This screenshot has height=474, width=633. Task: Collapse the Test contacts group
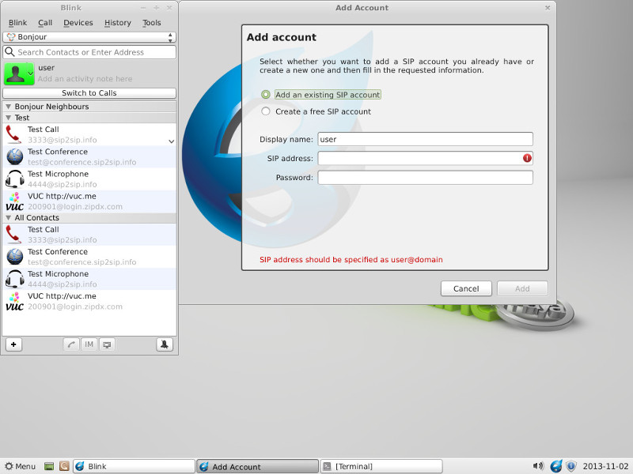pyautogui.click(x=8, y=118)
